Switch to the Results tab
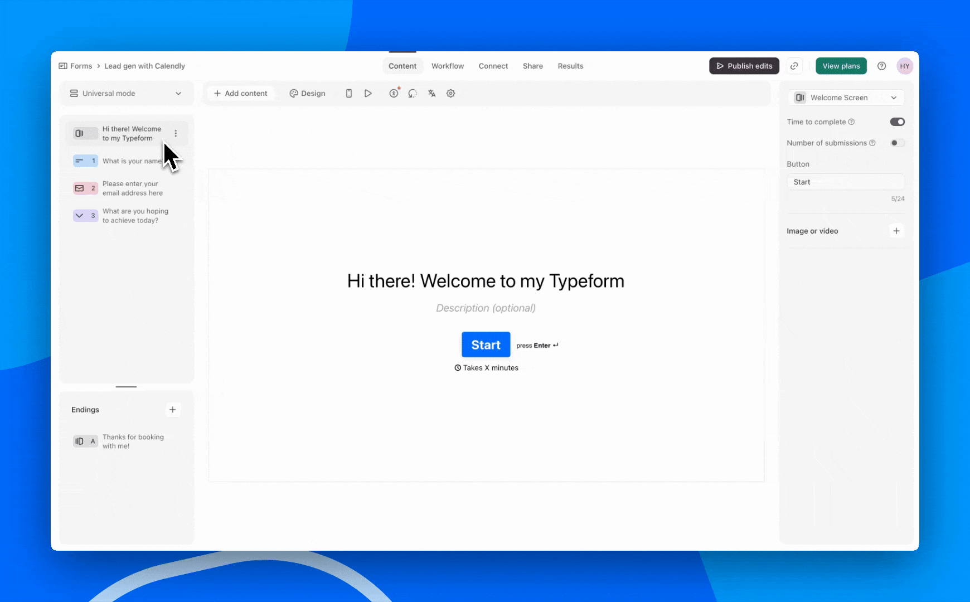Image resolution: width=970 pixels, height=602 pixels. point(570,66)
